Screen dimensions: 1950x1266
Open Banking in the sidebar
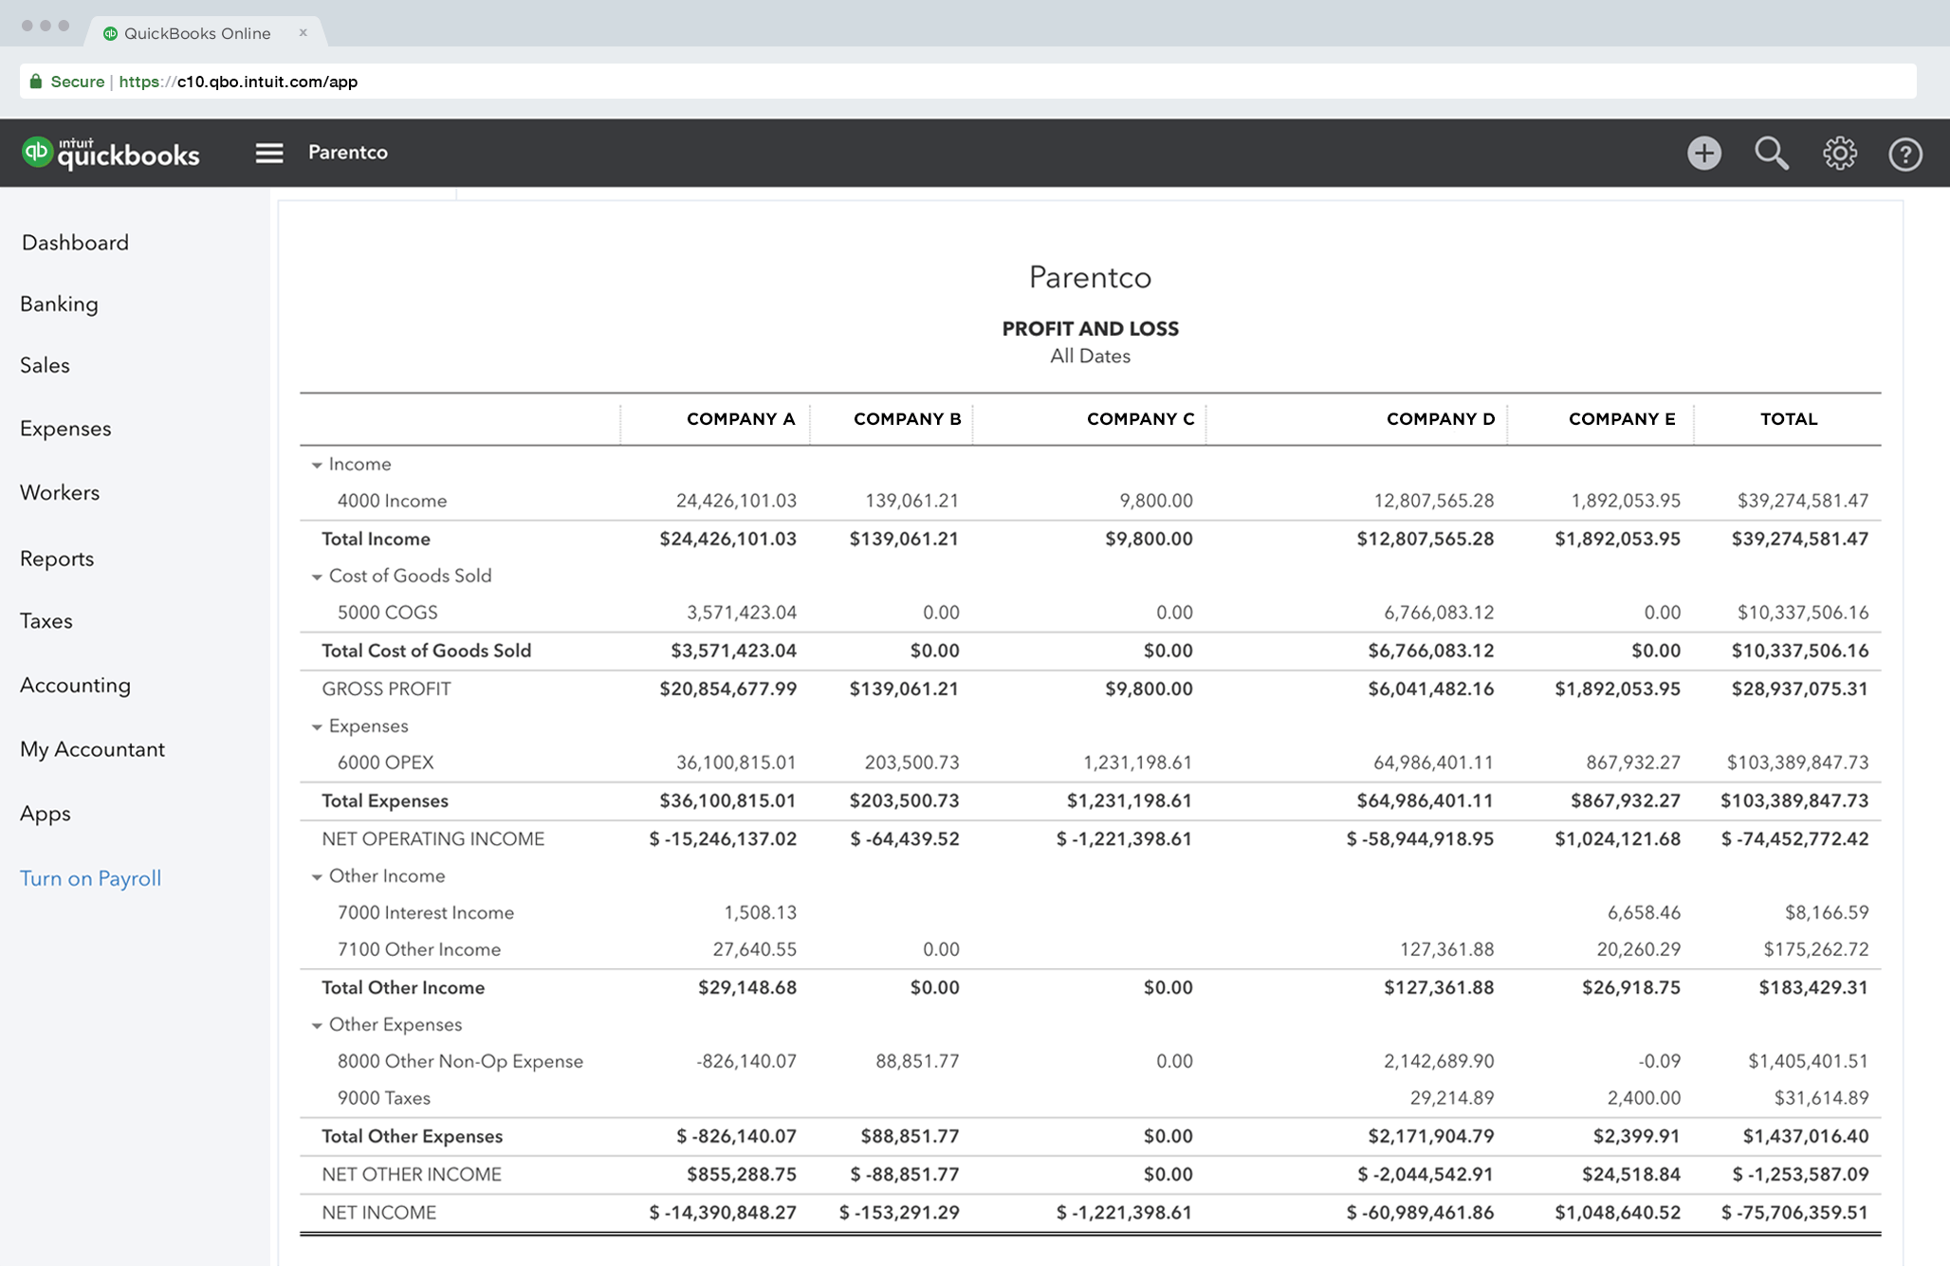(59, 304)
